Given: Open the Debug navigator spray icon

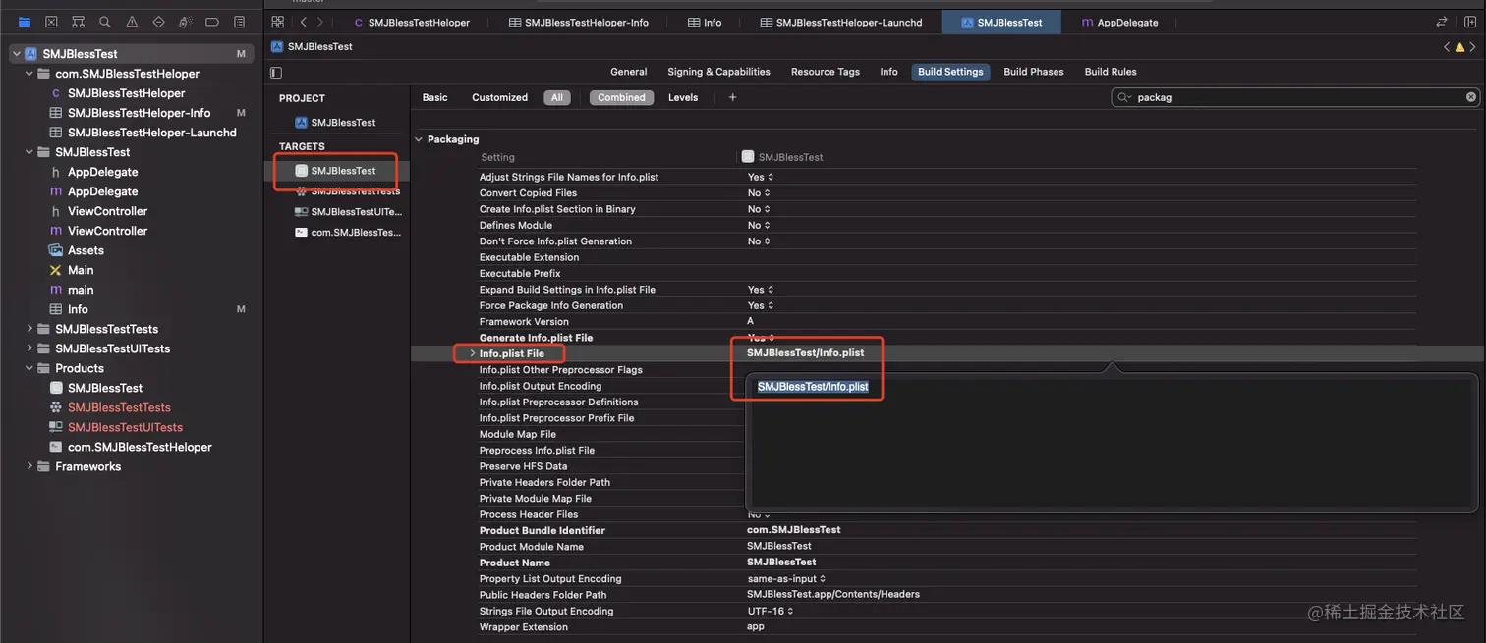Looking at the screenshot, I should (186, 22).
